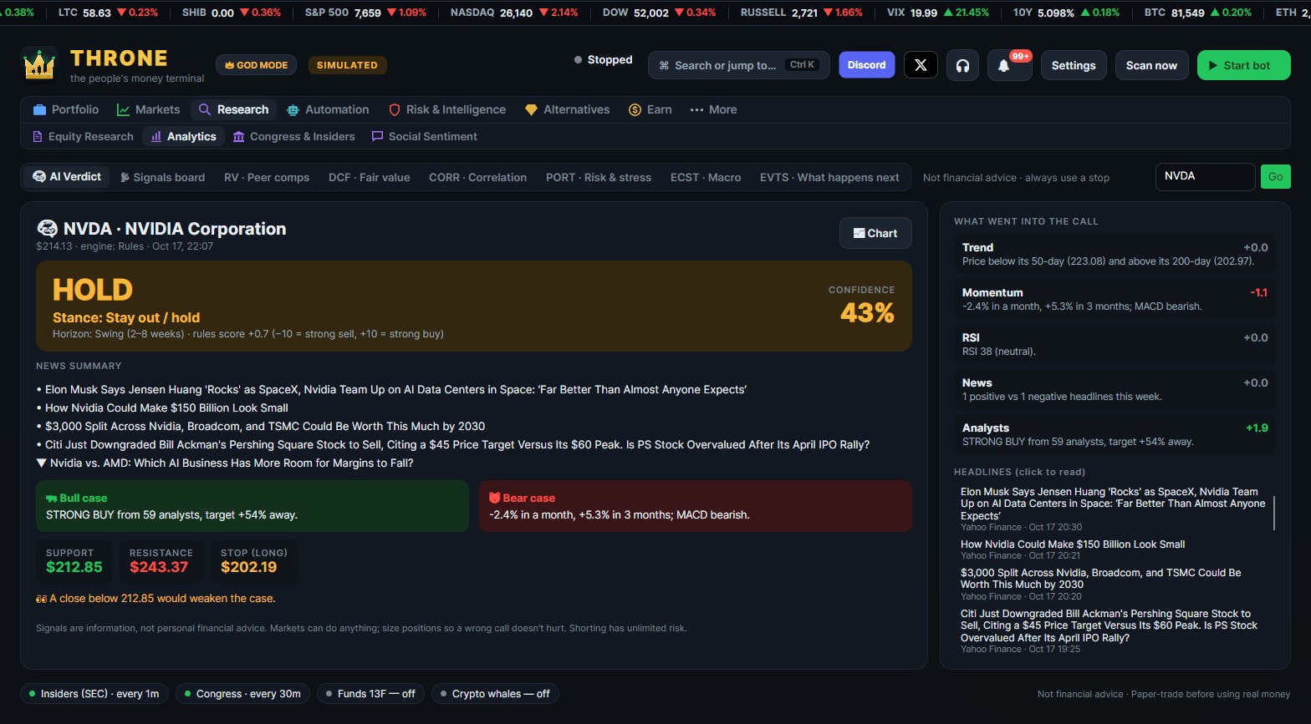Expand the More menu
Screen dimensions: 1311x724
(x=713, y=109)
